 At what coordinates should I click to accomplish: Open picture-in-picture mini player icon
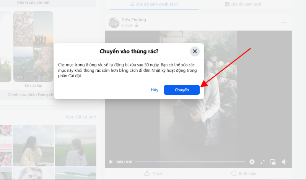[x=273, y=162]
